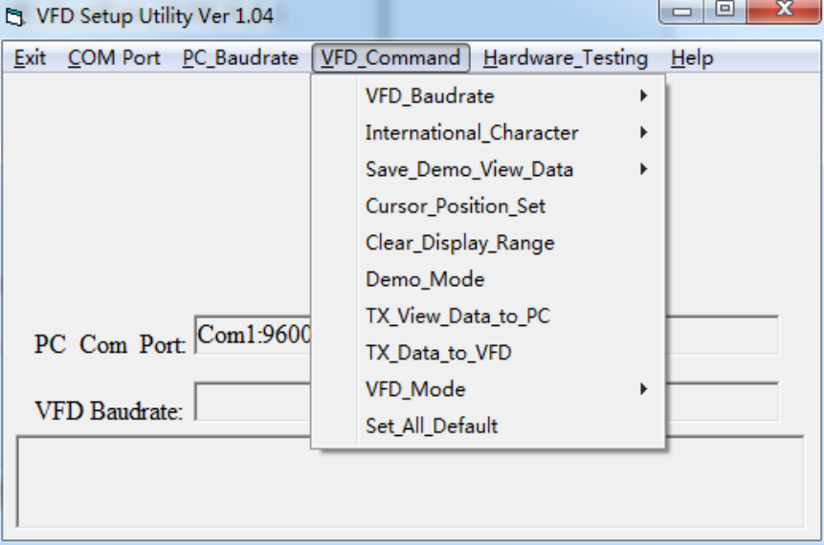Choose Clear_Display_Range from the menu
The height and width of the screenshot is (545, 824).
point(459,243)
